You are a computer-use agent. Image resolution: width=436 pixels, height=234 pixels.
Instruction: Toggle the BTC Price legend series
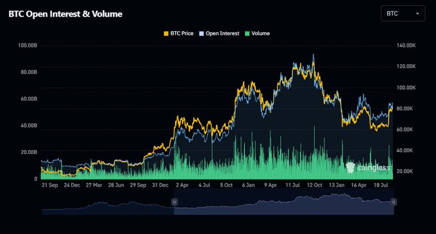point(178,33)
